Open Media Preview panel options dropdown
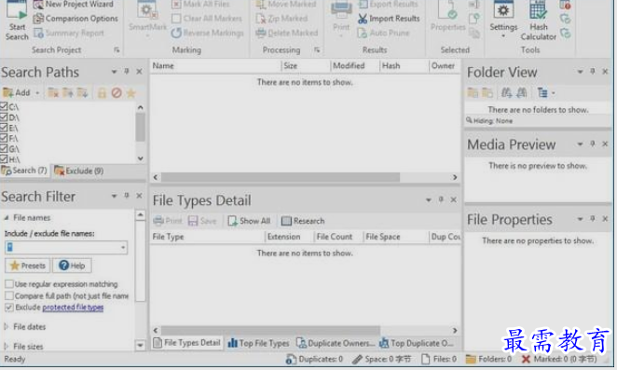The width and height of the screenshot is (617, 370). pyautogui.click(x=580, y=144)
